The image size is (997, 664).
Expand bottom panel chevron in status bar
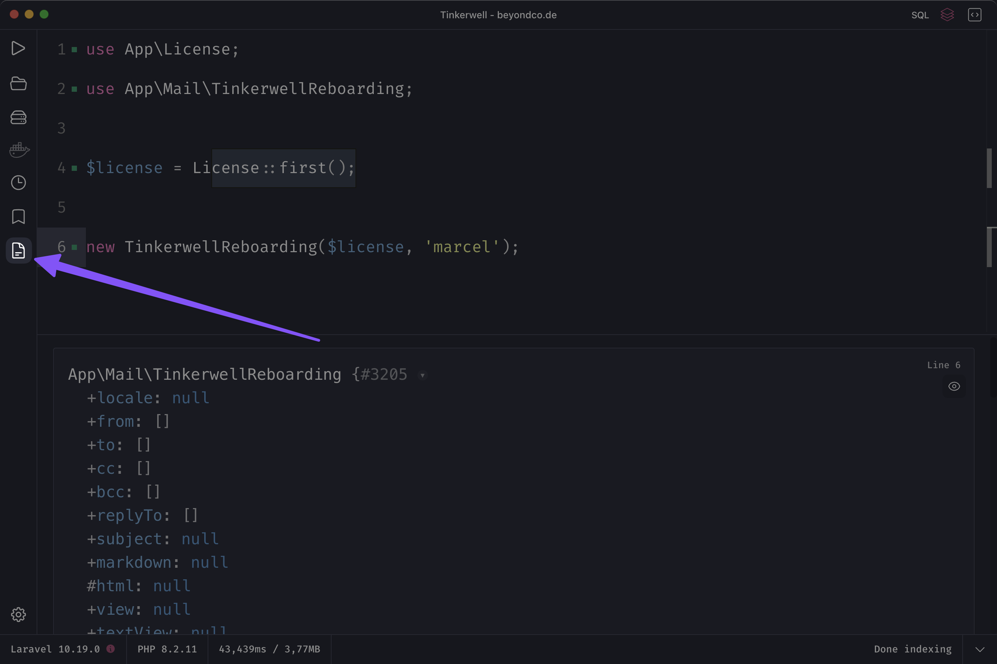coord(979,649)
